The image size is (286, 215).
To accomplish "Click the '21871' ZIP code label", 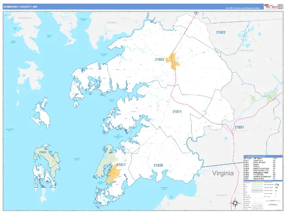I will pyautogui.click(x=177, y=112).
